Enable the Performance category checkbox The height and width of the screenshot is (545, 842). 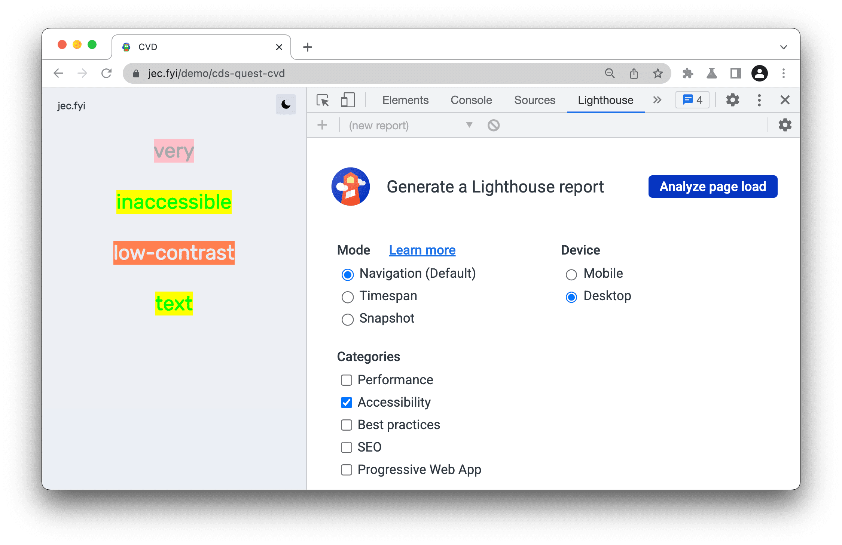346,379
